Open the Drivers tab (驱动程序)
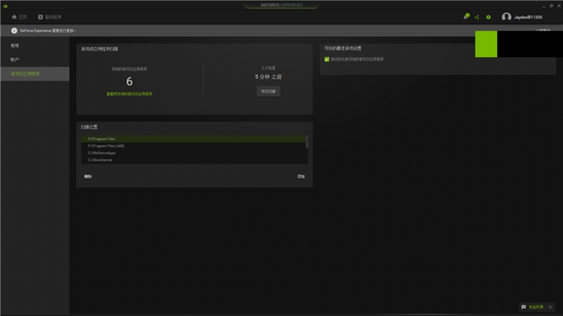 (49, 16)
